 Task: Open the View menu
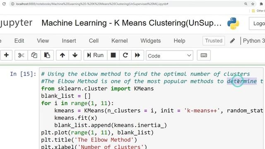[x=43, y=41]
